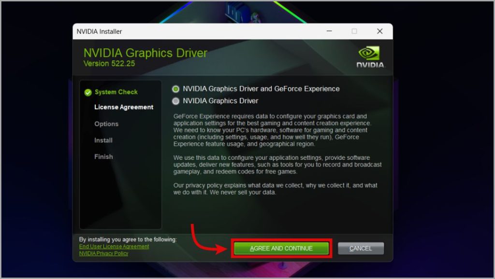Select the NVIDIA Graphics Driver only radio button
Image resolution: width=495 pixels, height=279 pixels.
pyautogui.click(x=176, y=101)
